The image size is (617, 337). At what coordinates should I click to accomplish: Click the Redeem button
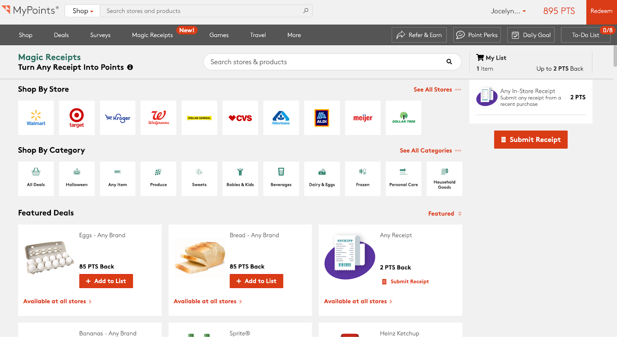point(602,12)
